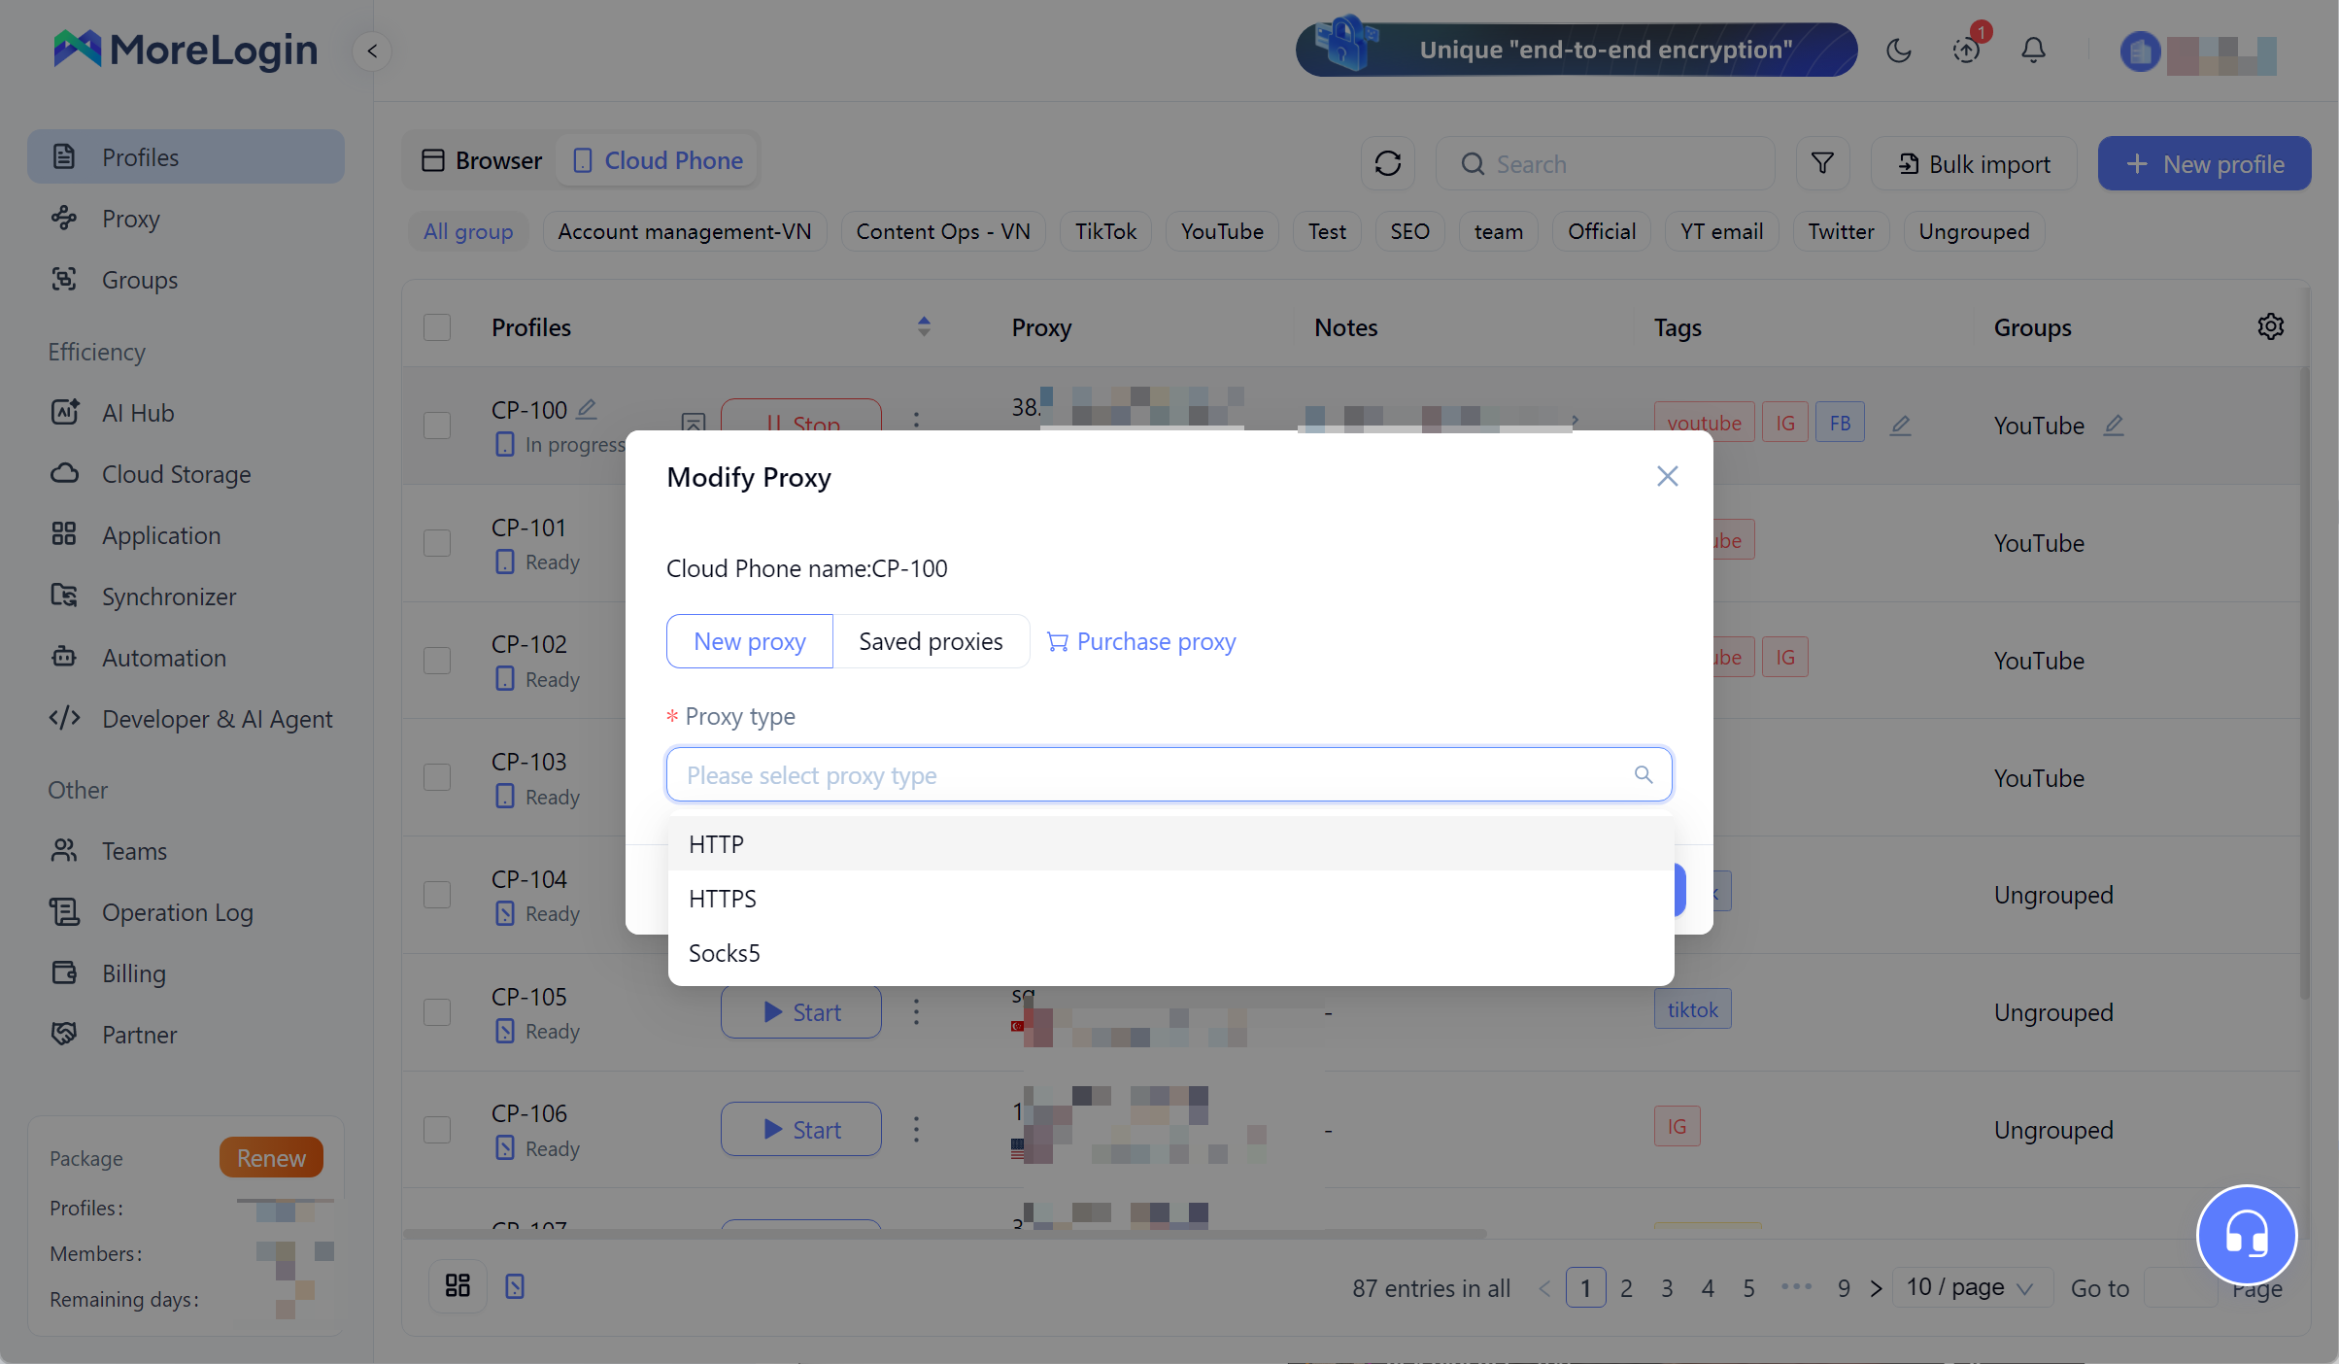Edit the CP-100 profile name pencil

point(587,409)
